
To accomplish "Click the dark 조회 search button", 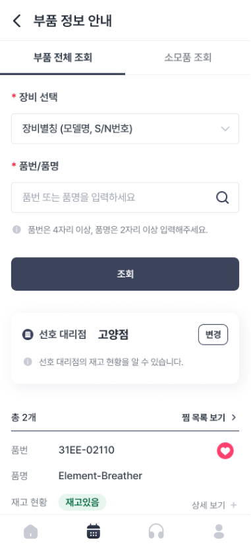I will pos(125,274).
